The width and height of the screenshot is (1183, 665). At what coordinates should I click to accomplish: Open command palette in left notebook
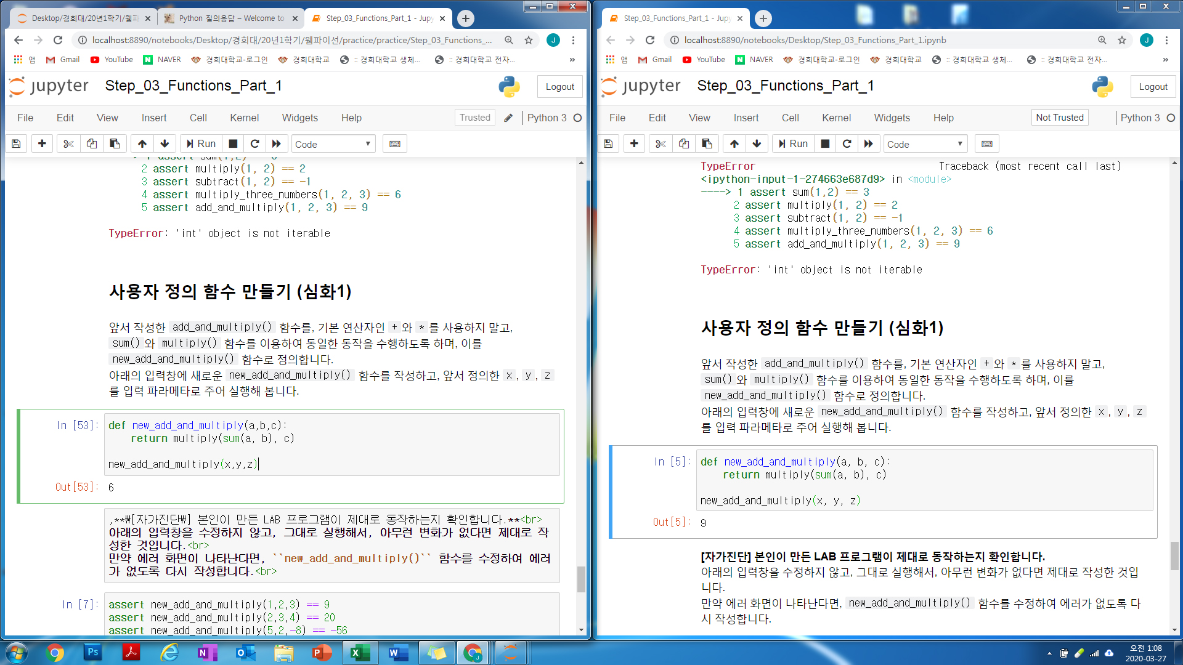pyautogui.click(x=395, y=143)
